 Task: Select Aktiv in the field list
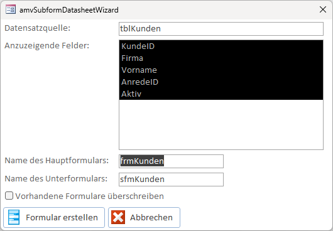[x=221, y=94]
